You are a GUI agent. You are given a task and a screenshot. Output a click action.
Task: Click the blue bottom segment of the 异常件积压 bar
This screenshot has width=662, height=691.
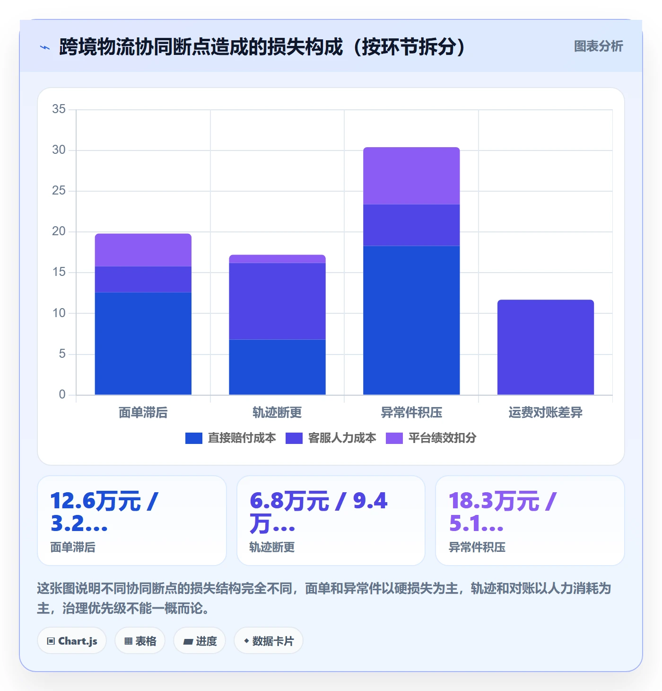point(411,320)
